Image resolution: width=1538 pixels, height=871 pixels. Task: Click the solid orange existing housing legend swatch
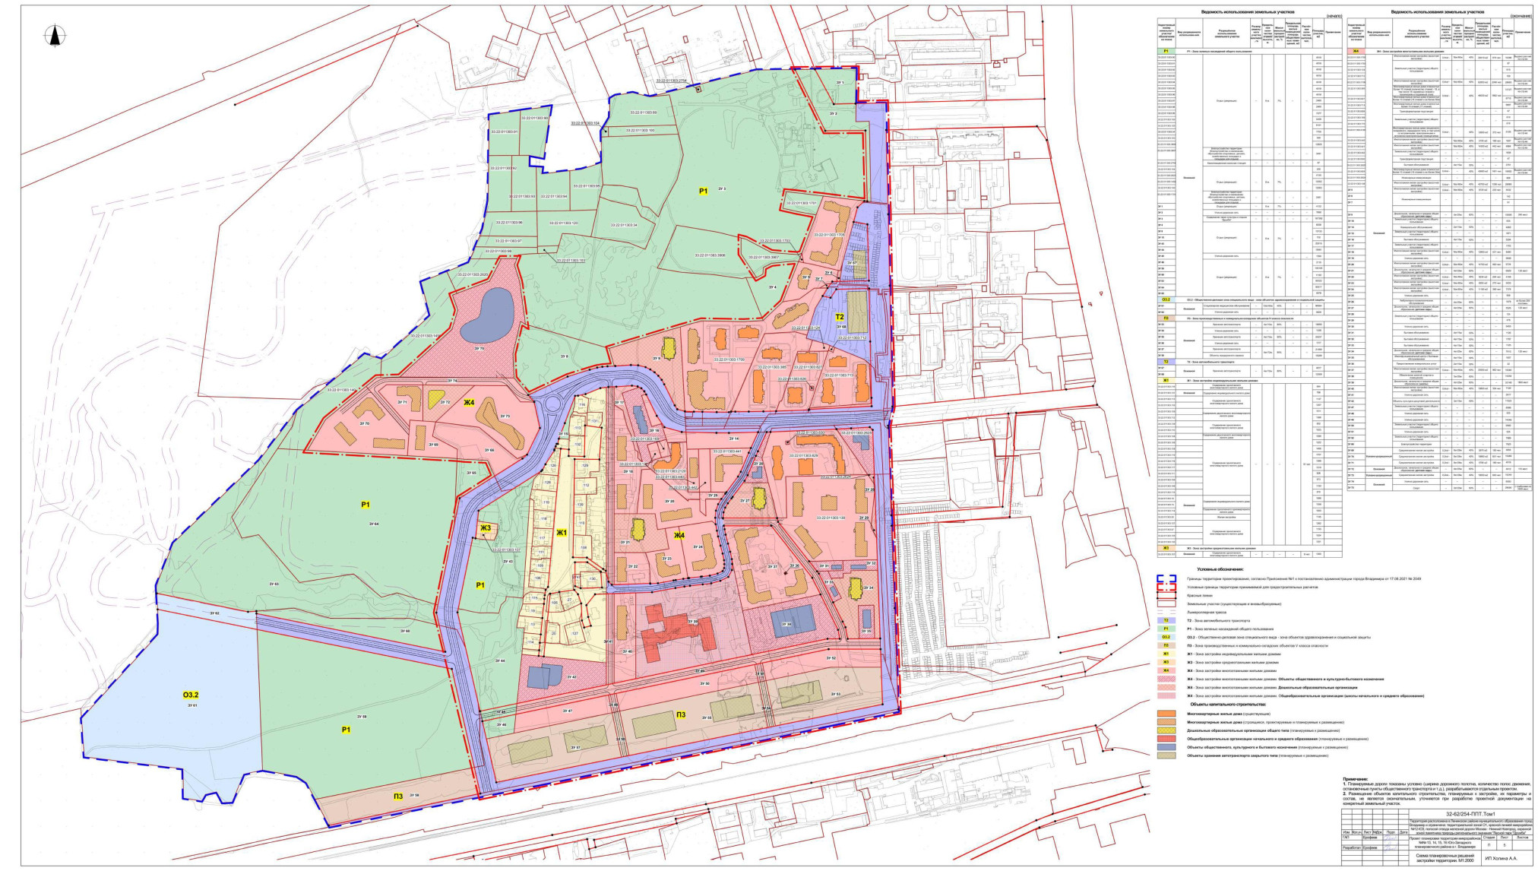click(x=1166, y=714)
